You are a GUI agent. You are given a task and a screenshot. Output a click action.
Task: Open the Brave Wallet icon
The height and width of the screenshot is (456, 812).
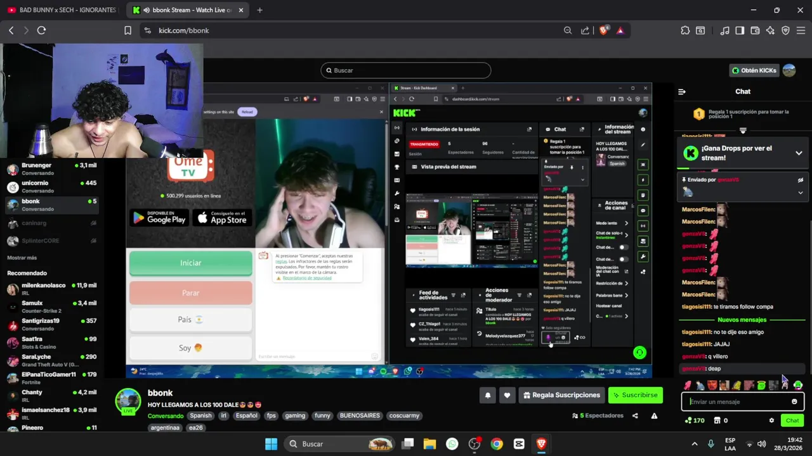click(755, 30)
